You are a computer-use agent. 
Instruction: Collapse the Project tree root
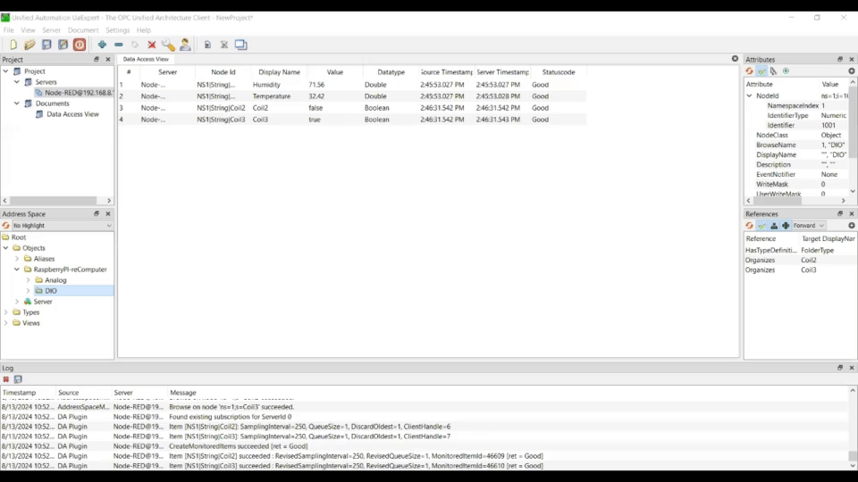click(x=6, y=71)
